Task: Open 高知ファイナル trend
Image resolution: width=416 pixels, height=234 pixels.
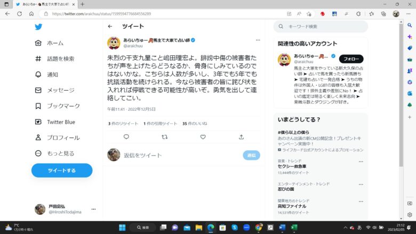Action: click(292, 206)
